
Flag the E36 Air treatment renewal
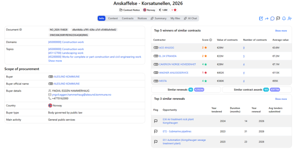pyautogui.click(x=156, y=121)
